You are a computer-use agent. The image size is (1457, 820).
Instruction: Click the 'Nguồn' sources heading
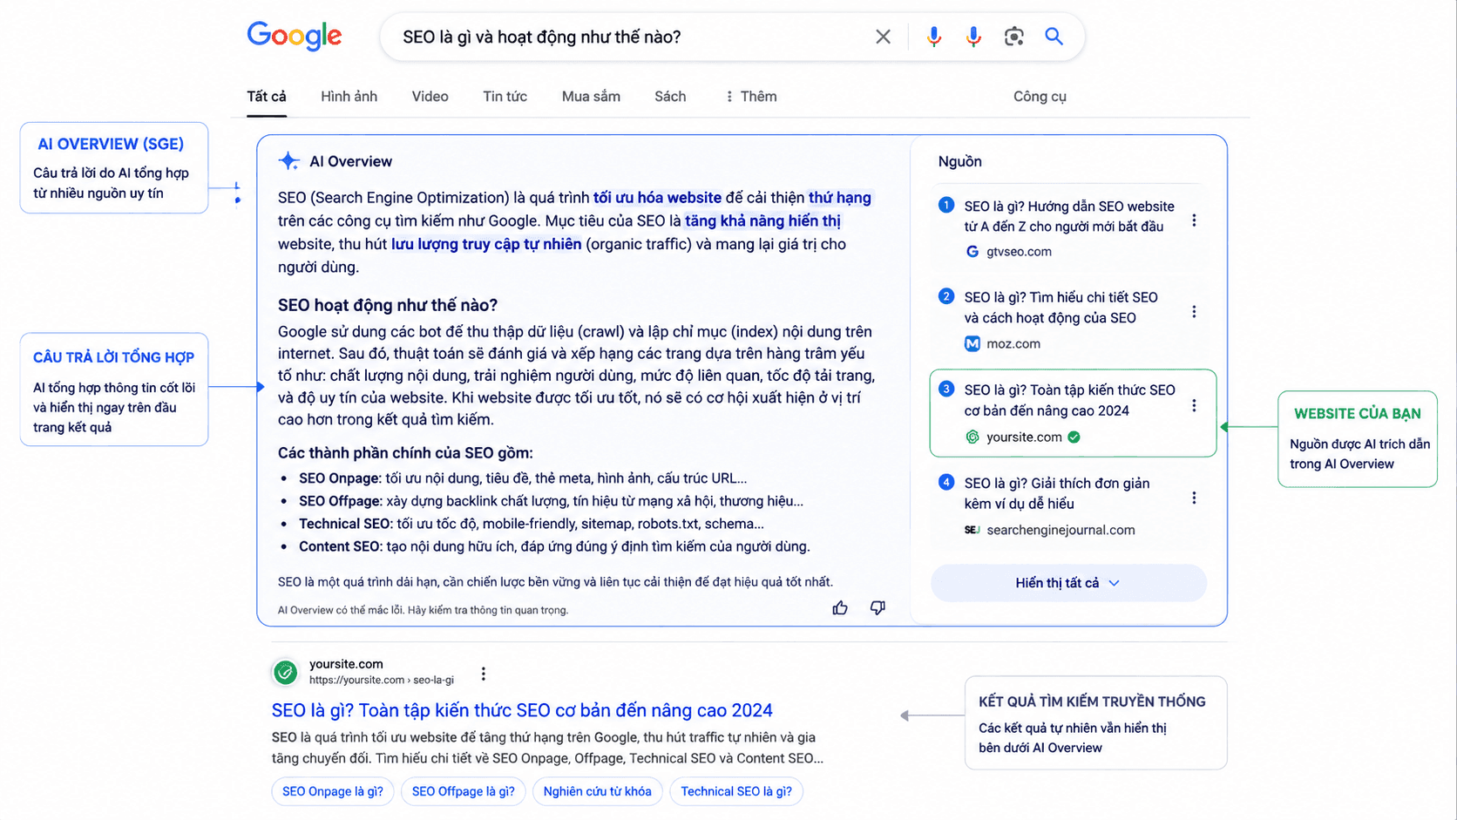[959, 161]
